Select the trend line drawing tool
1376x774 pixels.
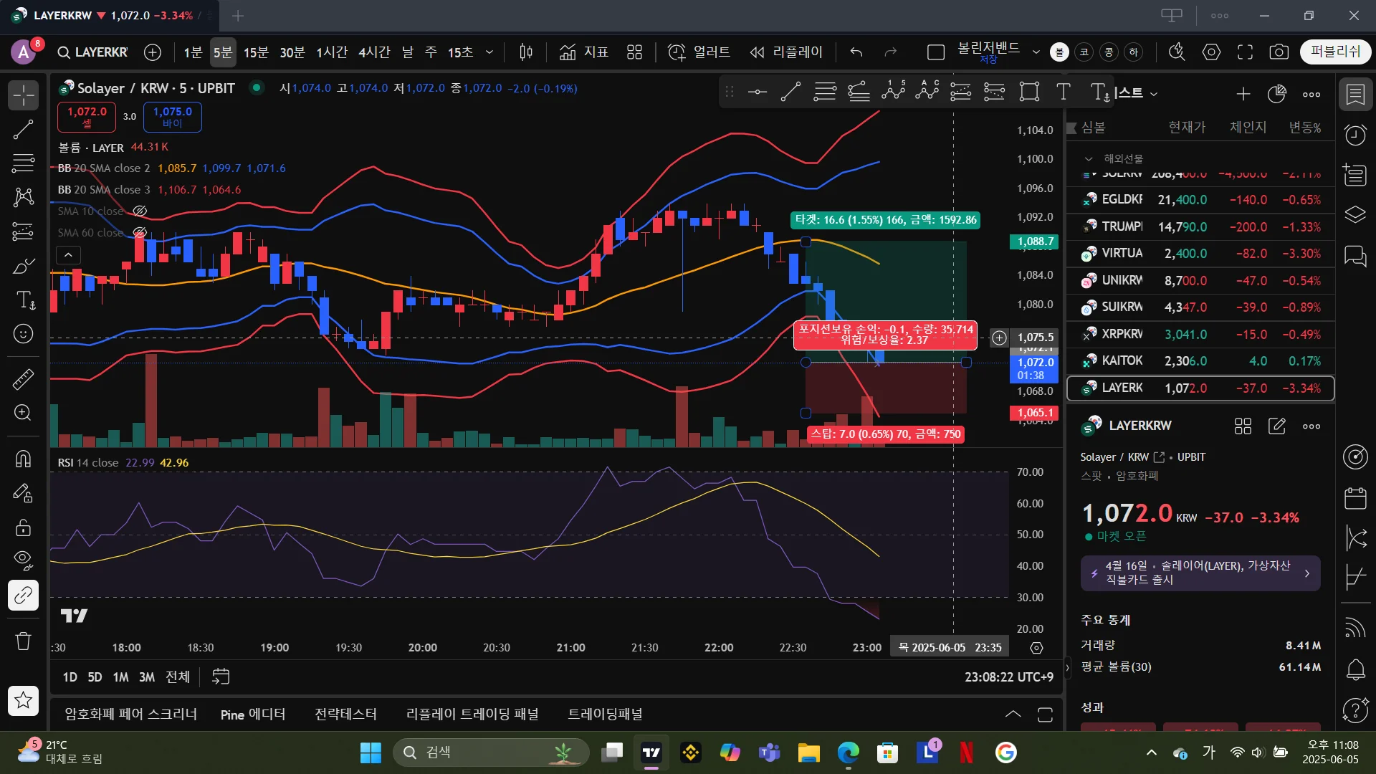click(x=23, y=130)
